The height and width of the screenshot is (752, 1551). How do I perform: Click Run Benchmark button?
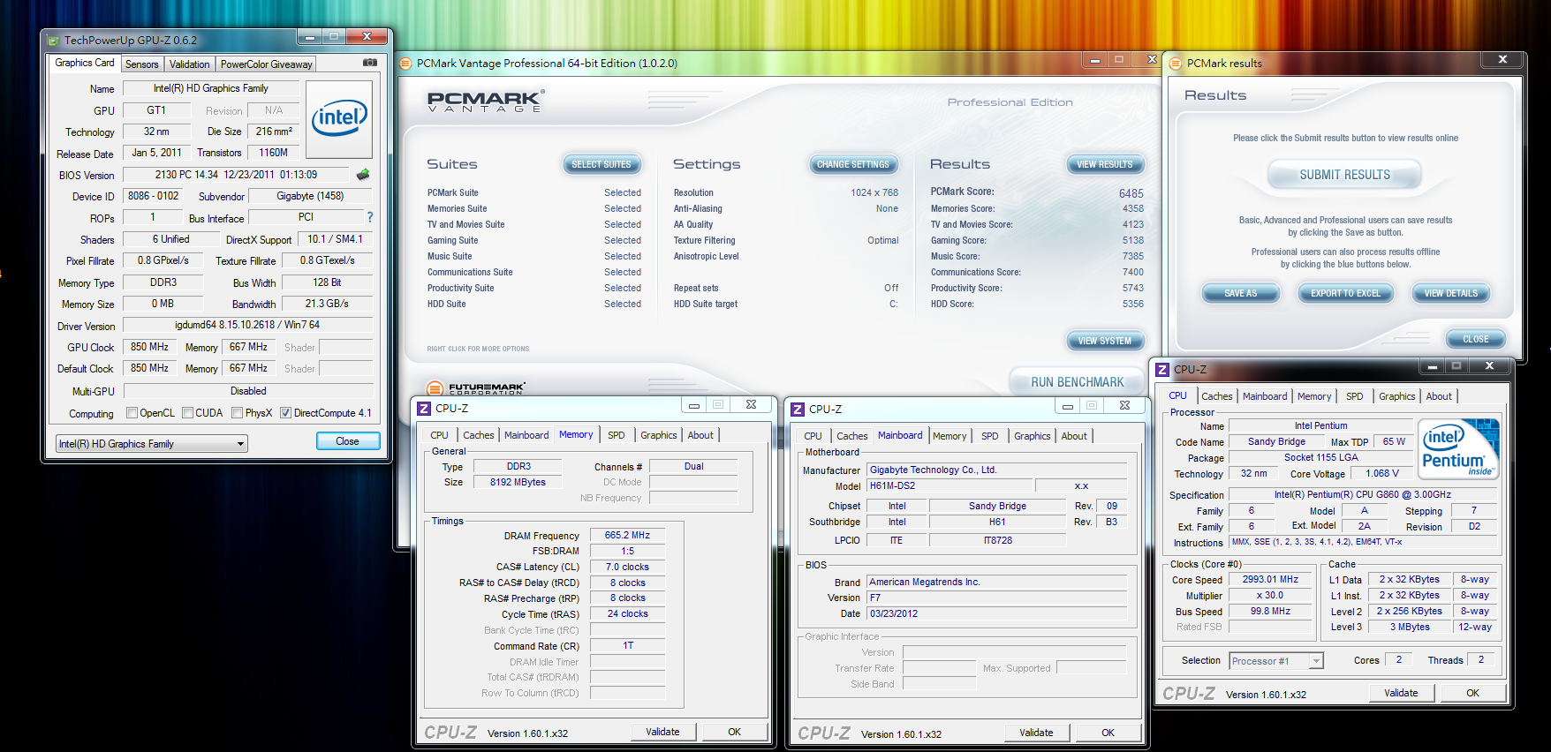pyautogui.click(x=1078, y=382)
